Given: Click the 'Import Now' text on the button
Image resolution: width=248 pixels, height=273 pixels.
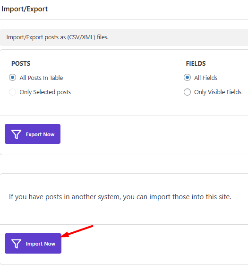Looking at the screenshot, I should tap(41, 244).
